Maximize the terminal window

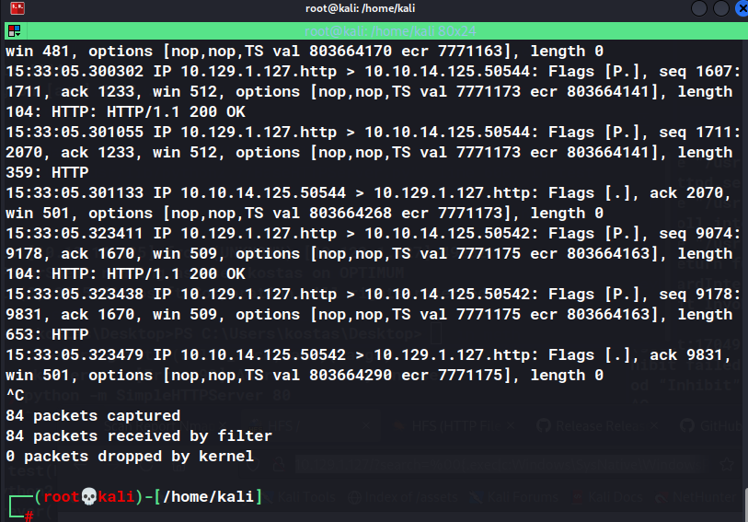click(720, 8)
